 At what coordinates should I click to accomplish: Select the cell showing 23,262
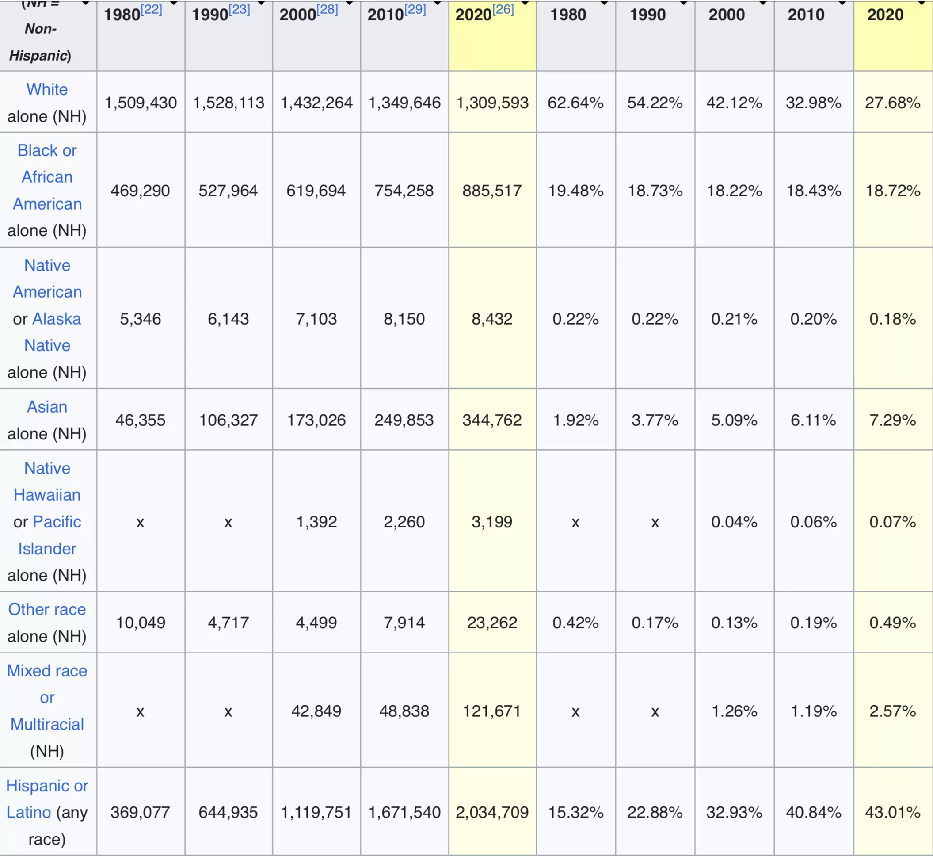[492, 622]
